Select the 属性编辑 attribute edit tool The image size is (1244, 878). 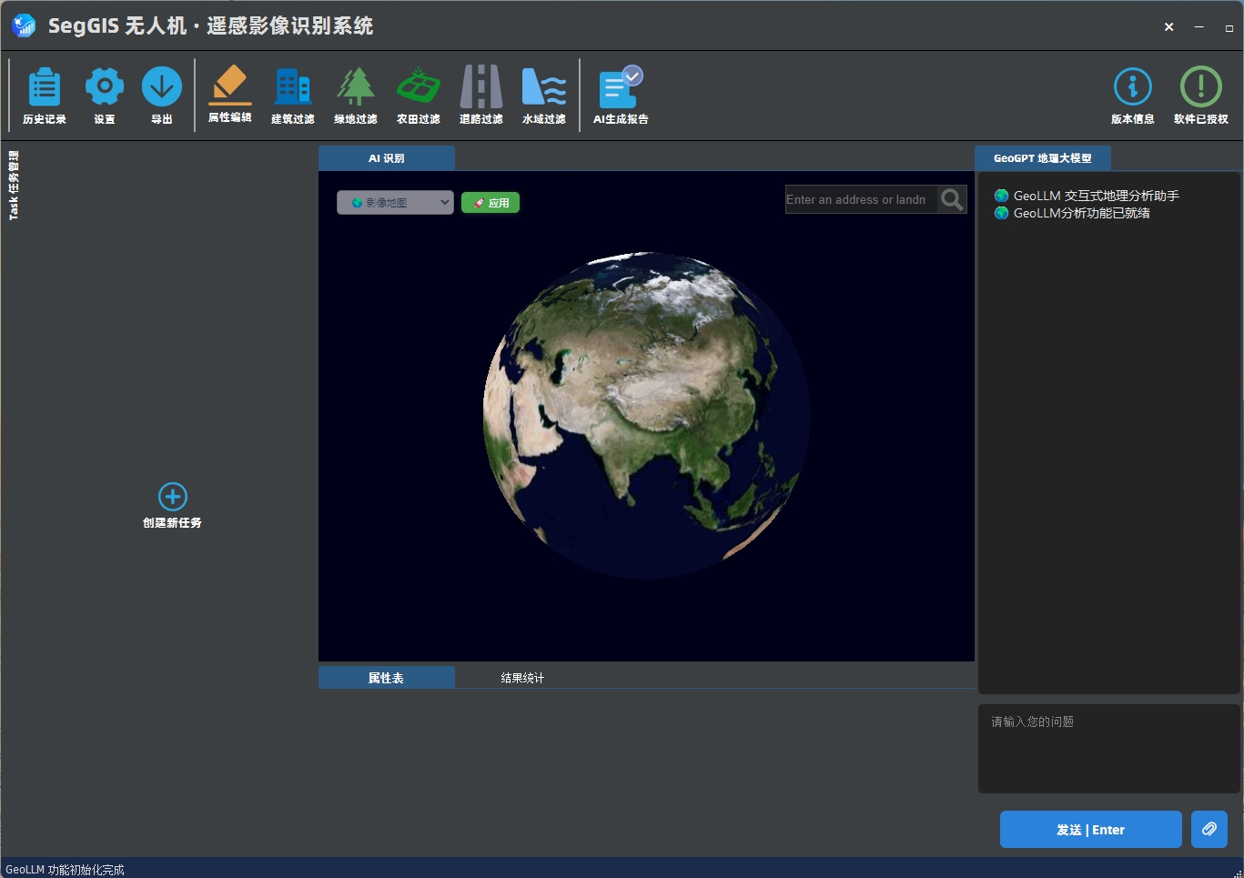pos(229,95)
